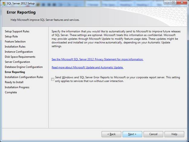The height and width of the screenshot is (142, 189).
Task: Select Ready to Install step
Action: [x=14, y=82]
